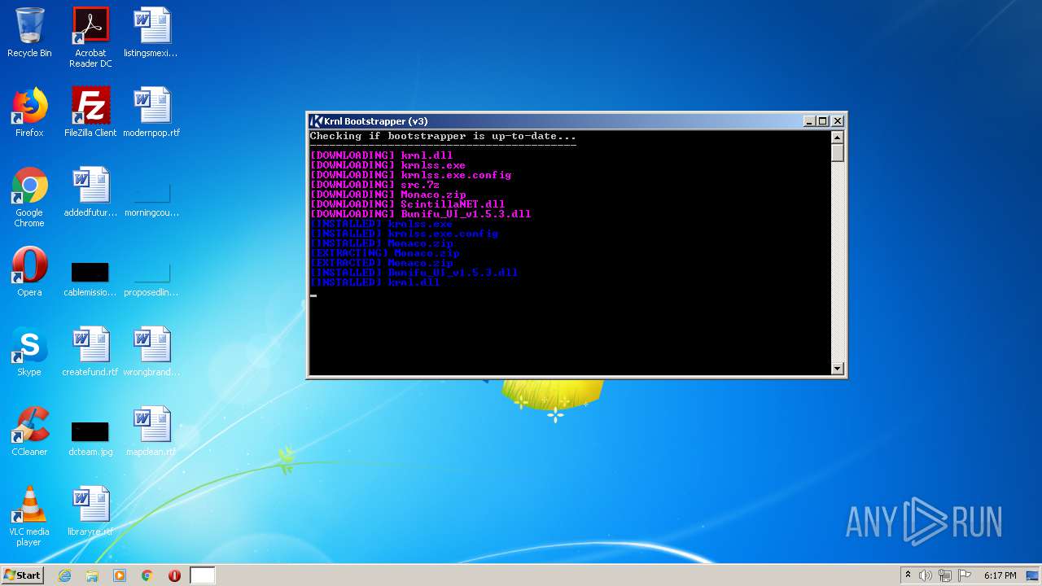Click the '[INSTALLED] krnlss.exe.config' line
This screenshot has height=586, width=1042.
click(404, 234)
